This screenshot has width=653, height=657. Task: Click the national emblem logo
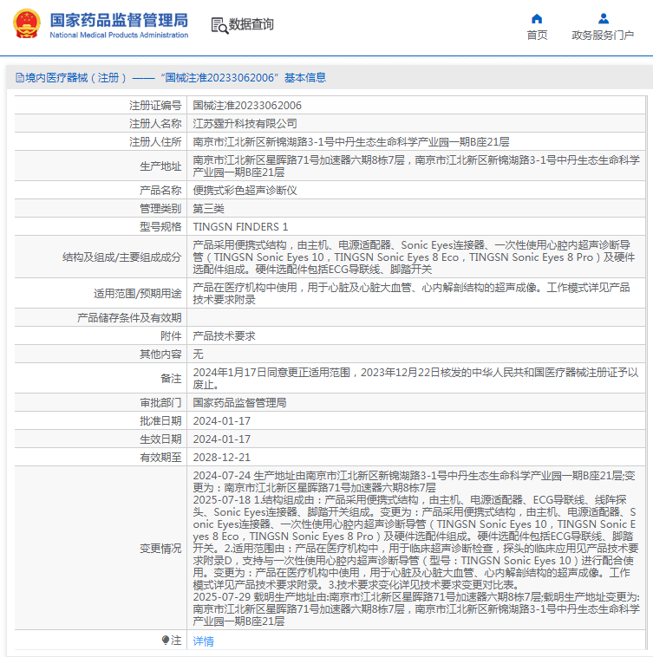26,24
